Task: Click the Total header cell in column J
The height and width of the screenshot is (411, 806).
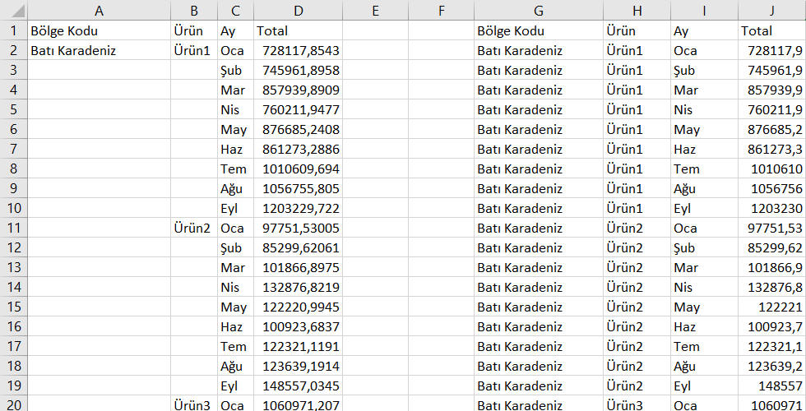Action: 772,30
